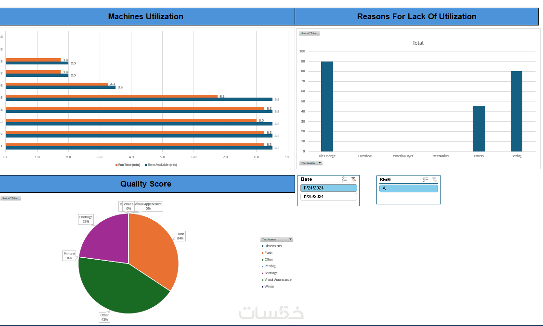Image resolution: width=543 pixels, height=326 pixels.
Task: Click the green Other pie slice
Action: click(121, 287)
